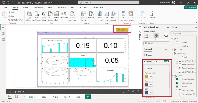Publish the report
This screenshot has width=198, height=103.
[x=152, y=15]
